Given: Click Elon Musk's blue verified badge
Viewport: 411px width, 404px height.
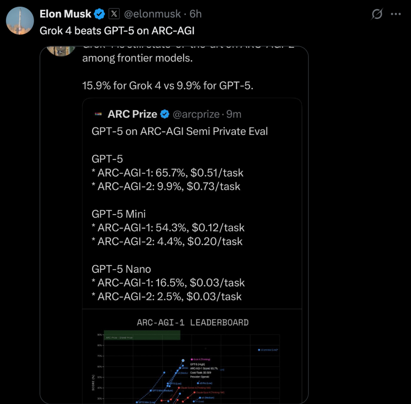Looking at the screenshot, I should 100,14.
